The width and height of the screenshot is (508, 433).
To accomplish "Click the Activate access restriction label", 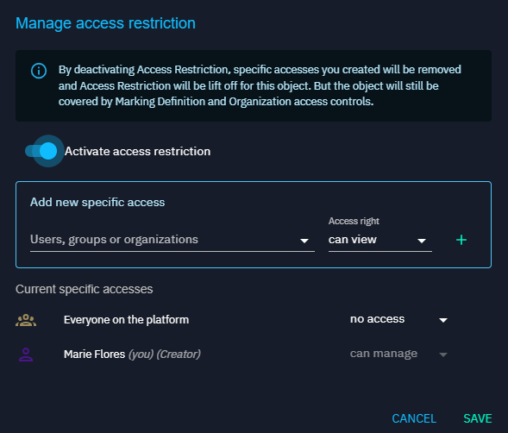I will [137, 151].
